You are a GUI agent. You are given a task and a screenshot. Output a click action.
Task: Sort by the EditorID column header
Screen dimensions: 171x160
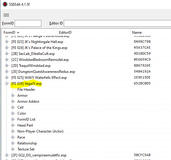coord(93,33)
